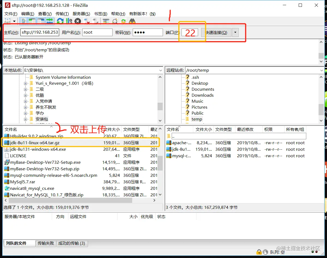
Task: Click the 密码 password field
Action: (x=148, y=32)
